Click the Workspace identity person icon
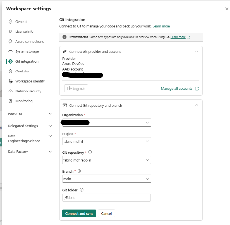This screenshot has width=230, height=225. (x=10, y=81)
